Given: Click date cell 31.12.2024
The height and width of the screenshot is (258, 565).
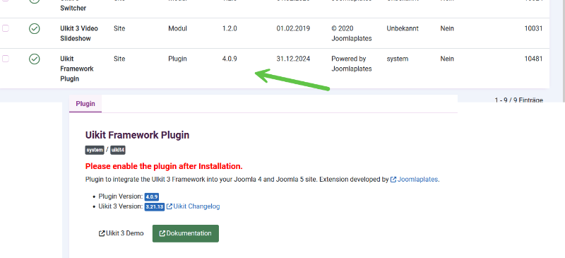Looking at the screenshot, I should click(x=293, y=59).
